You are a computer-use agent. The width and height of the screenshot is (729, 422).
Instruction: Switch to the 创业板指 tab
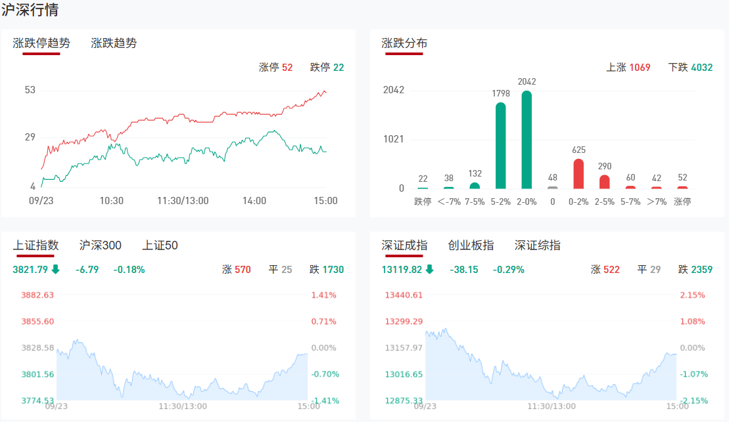pos(471,245)
